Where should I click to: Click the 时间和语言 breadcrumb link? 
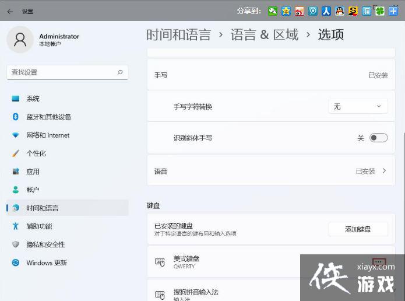point(178,35)
